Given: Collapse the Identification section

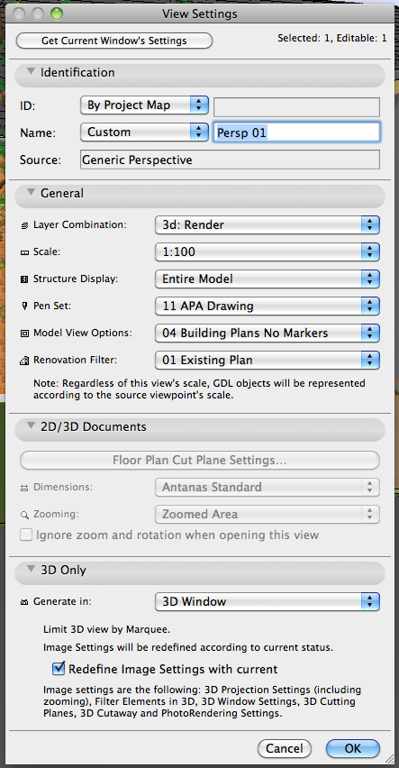Looking at the screenshot, I should click(x=32, y=71).
